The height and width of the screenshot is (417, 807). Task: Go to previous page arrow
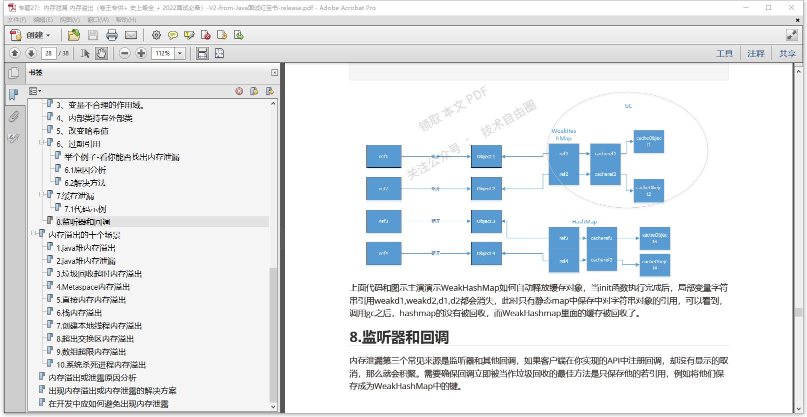pos(15,53)
